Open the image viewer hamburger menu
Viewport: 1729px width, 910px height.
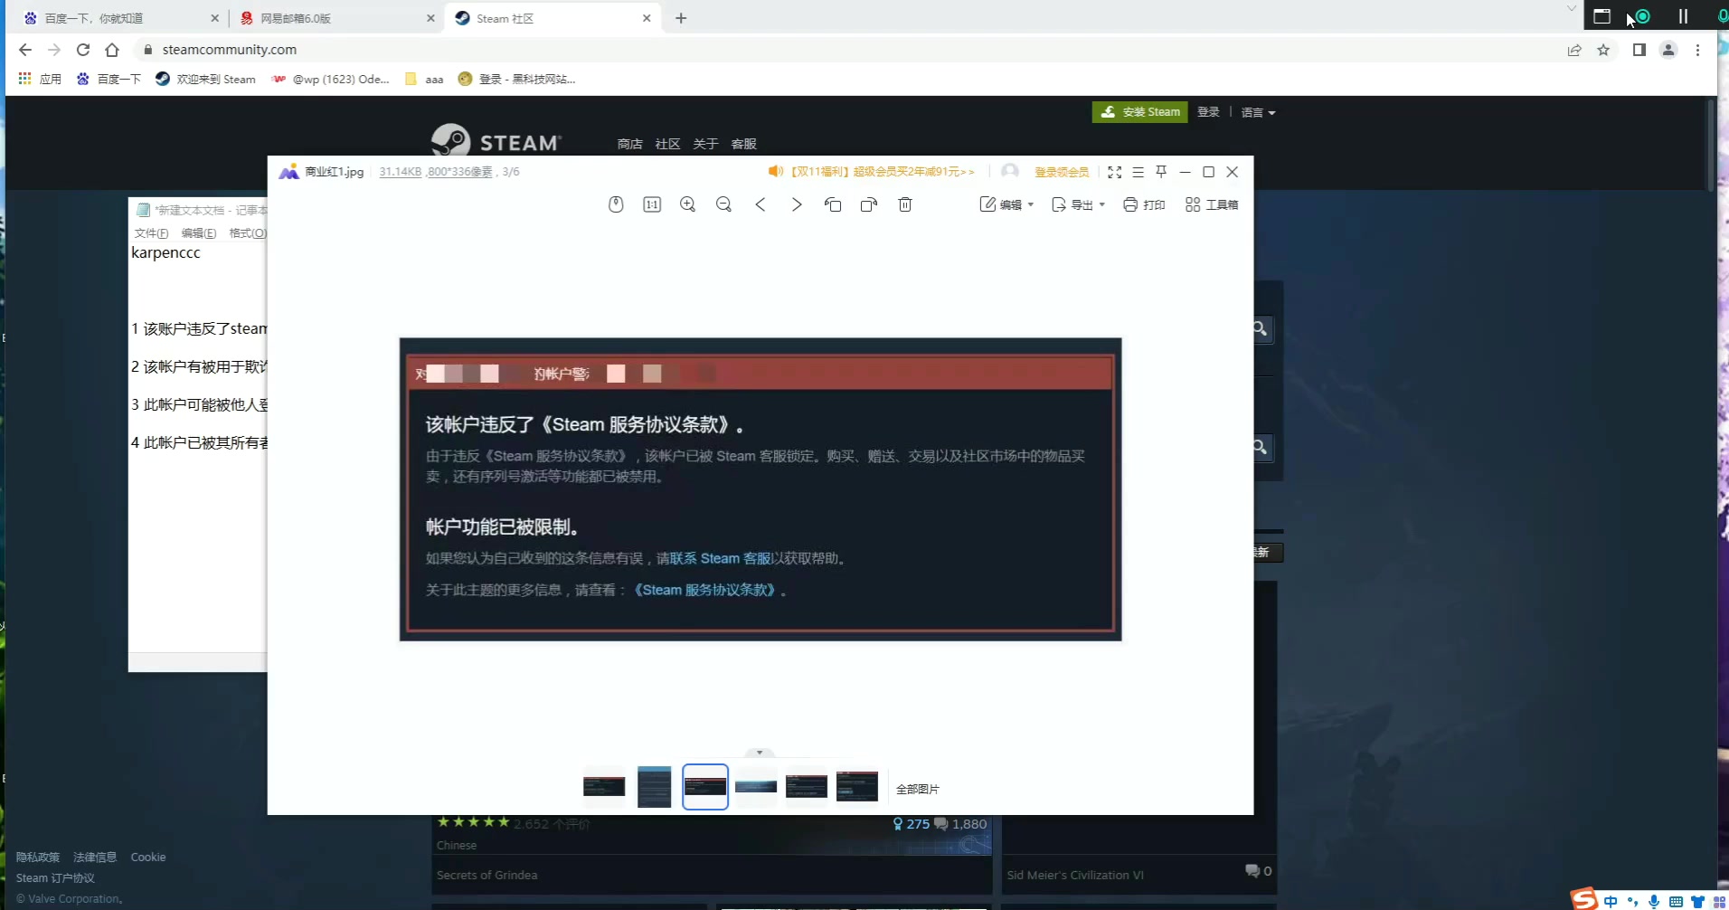1138,172
